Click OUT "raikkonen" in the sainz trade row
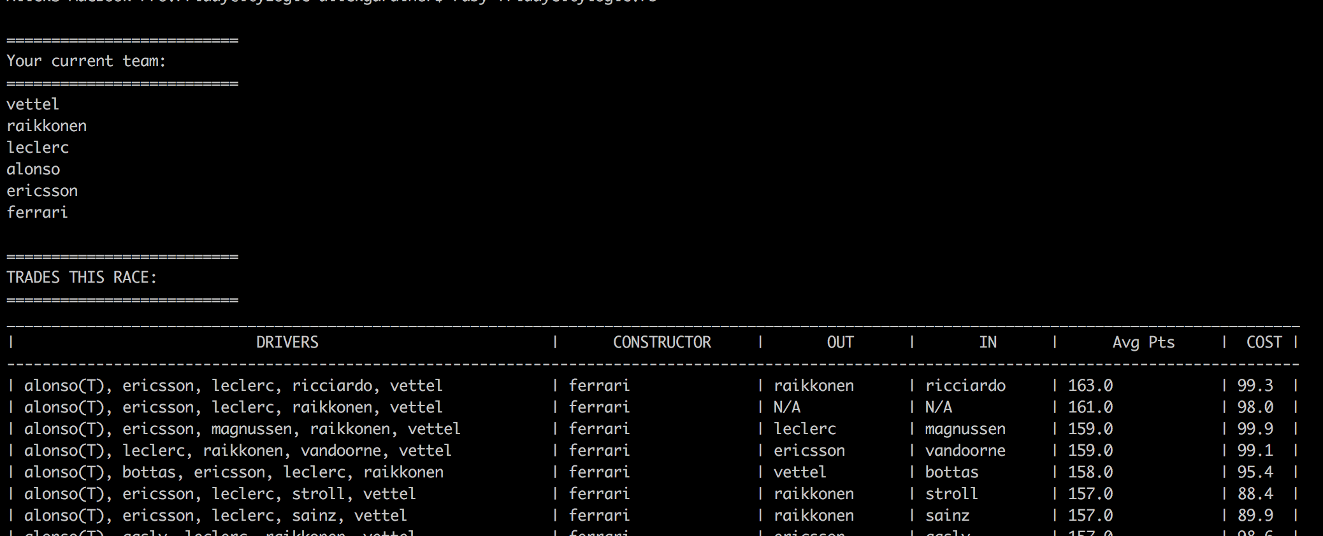The image size is (1323, 536). 814,516
